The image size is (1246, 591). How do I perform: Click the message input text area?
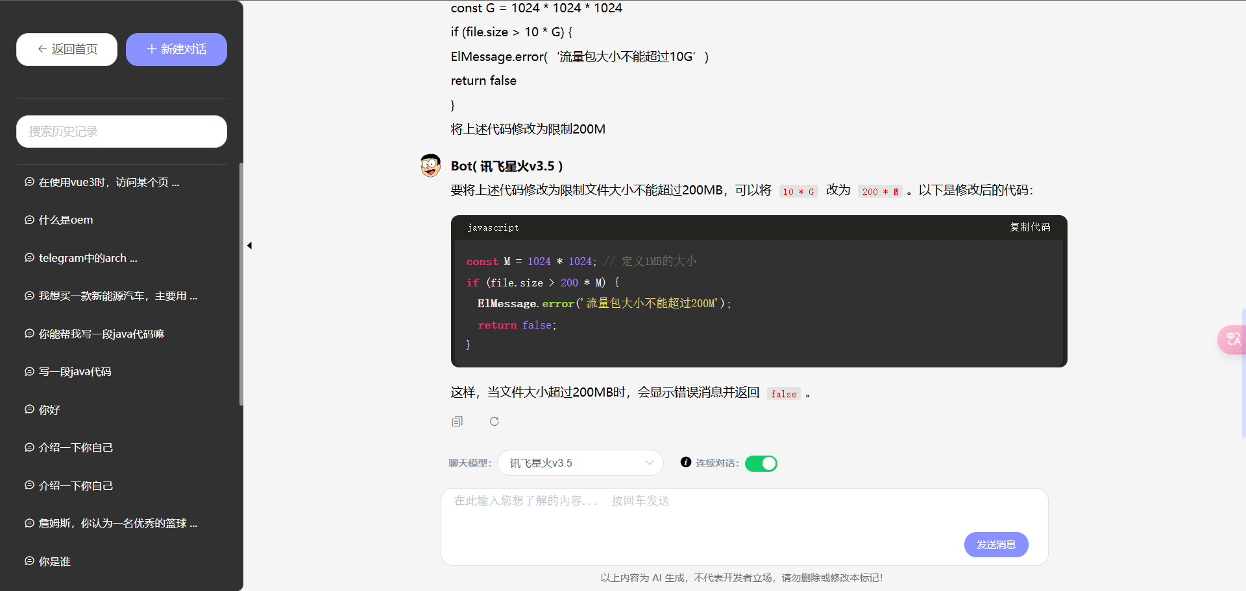tap(744, 526)
